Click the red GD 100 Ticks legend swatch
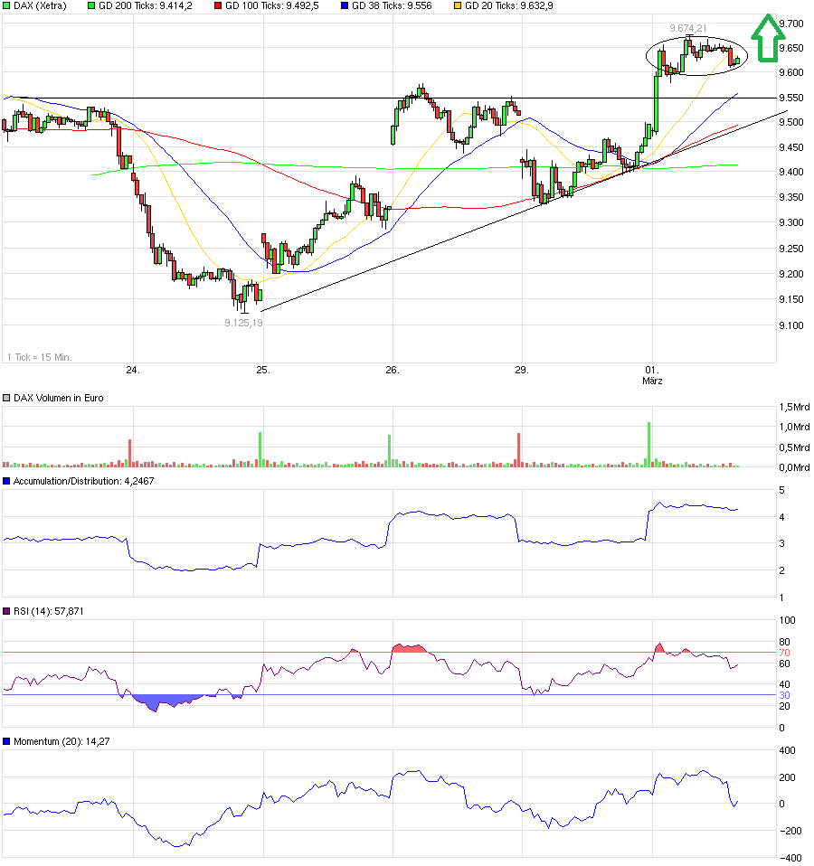Image resolution: width=814 pixels, height=866 pixels. 218,6
